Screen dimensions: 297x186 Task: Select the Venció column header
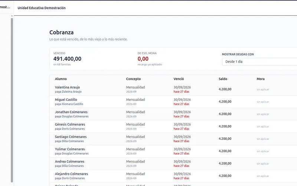pos(179,79)
